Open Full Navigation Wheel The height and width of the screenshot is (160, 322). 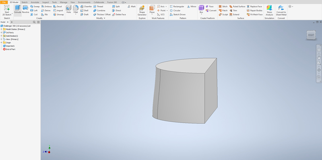coord(319,50)
